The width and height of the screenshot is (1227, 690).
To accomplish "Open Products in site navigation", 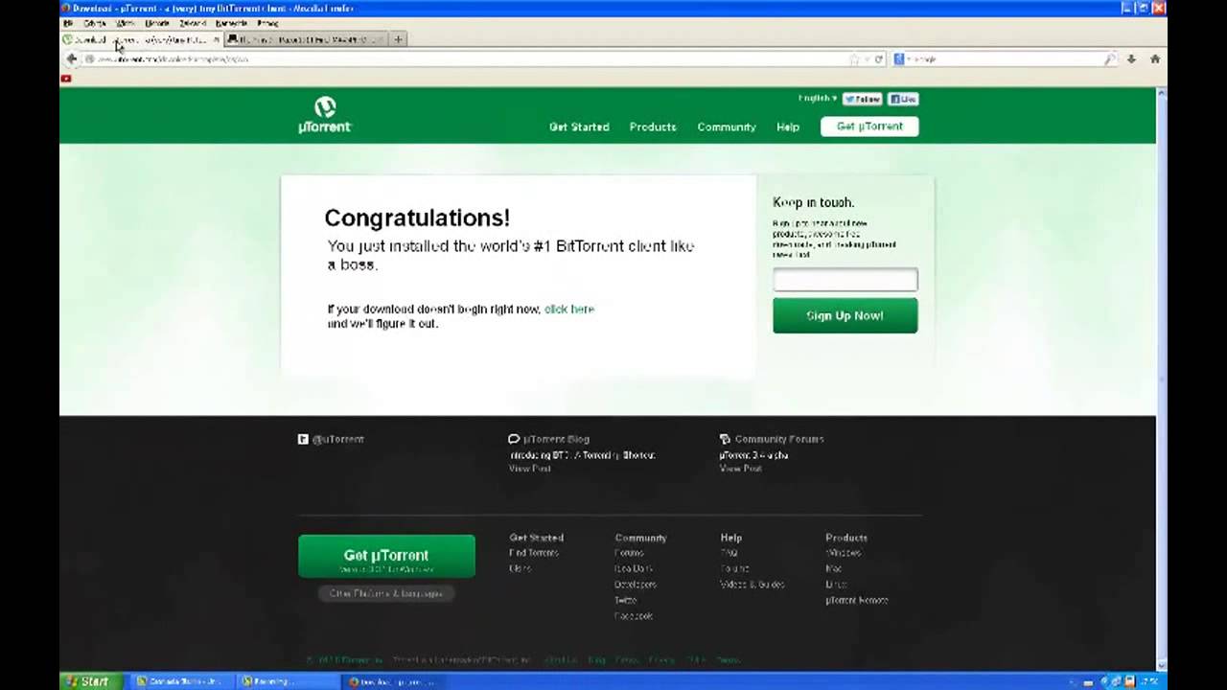I will point(653,126).
